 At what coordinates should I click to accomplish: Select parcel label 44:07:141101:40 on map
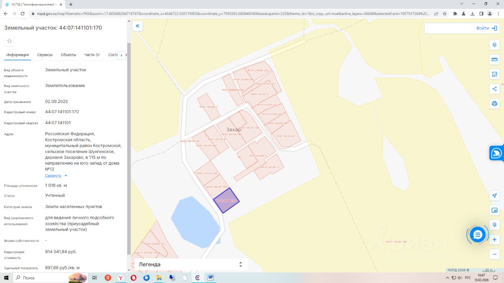pyautogui.click(x=190, y=141)
